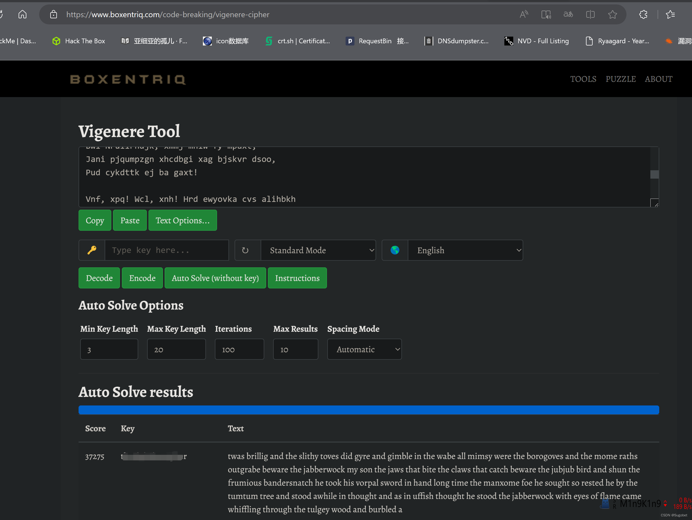The width and height of the screenshot is (692, 520).
Task: Click the Encode action button
Action: point(142,278)
